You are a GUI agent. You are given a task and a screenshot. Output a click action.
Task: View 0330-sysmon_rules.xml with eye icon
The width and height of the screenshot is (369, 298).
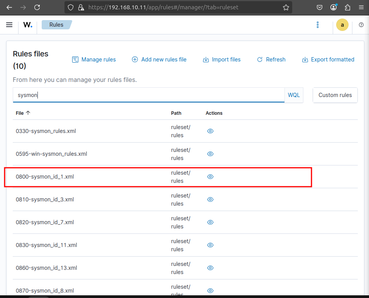click(x=210, y=131)
